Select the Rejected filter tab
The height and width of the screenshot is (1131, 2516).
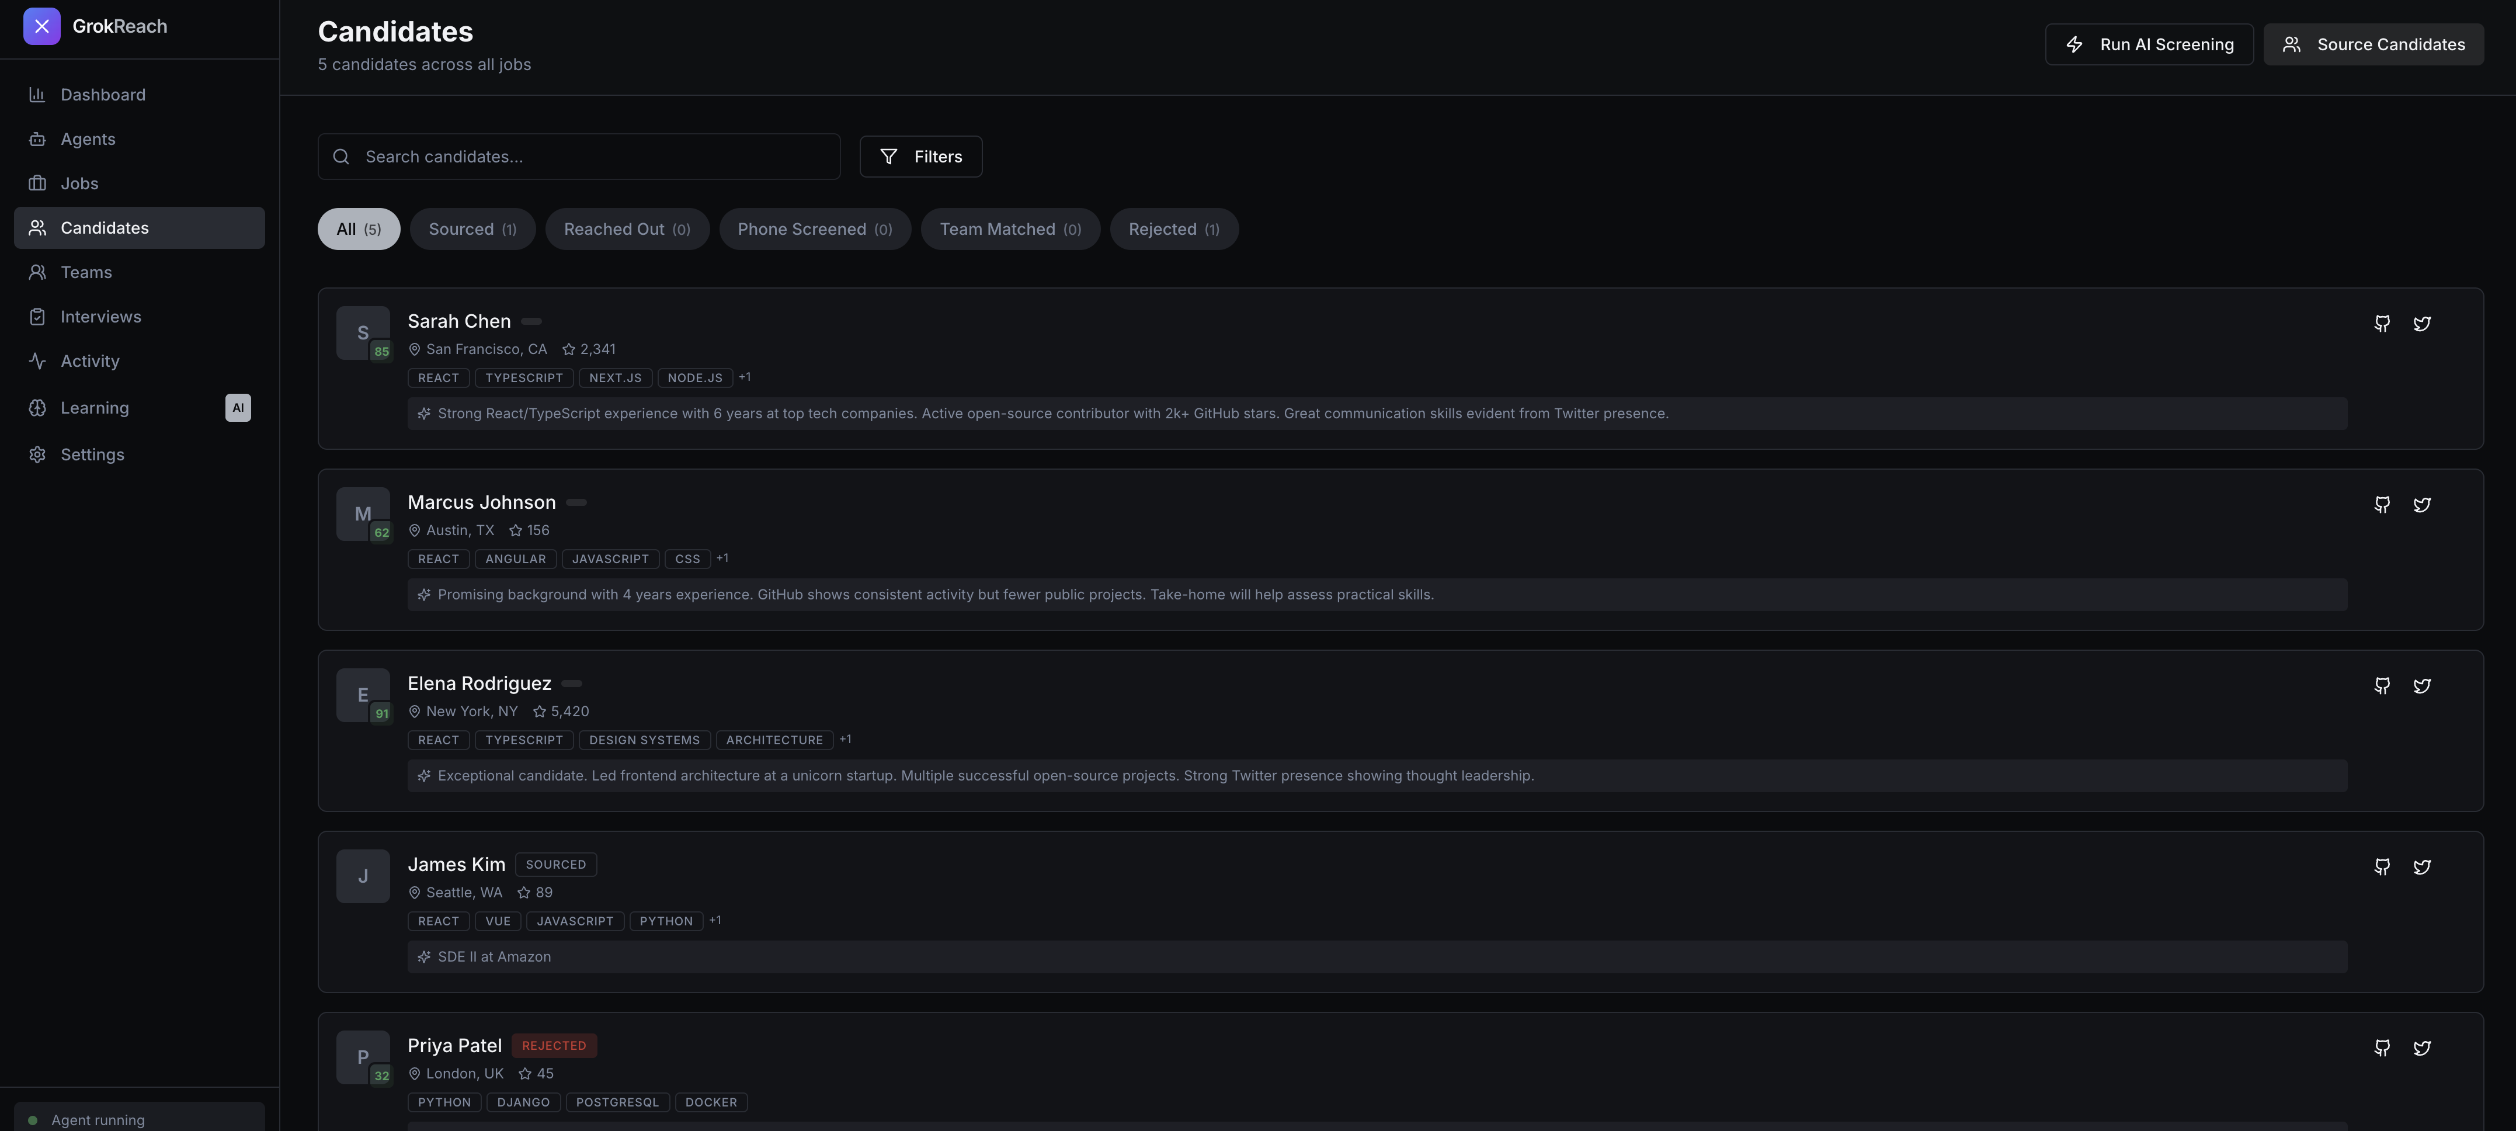(x=1173, y=230)
